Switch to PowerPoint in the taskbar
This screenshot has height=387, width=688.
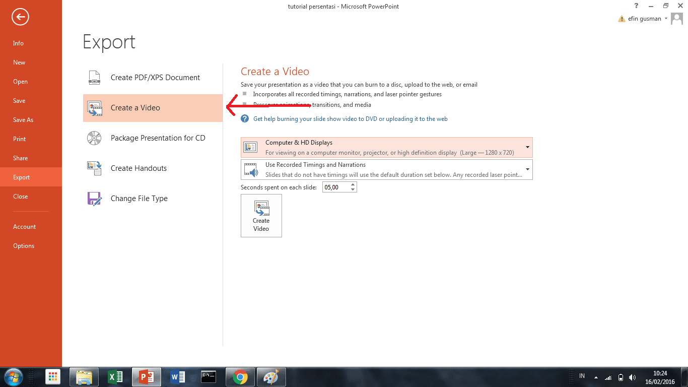(x=147, y=377)
